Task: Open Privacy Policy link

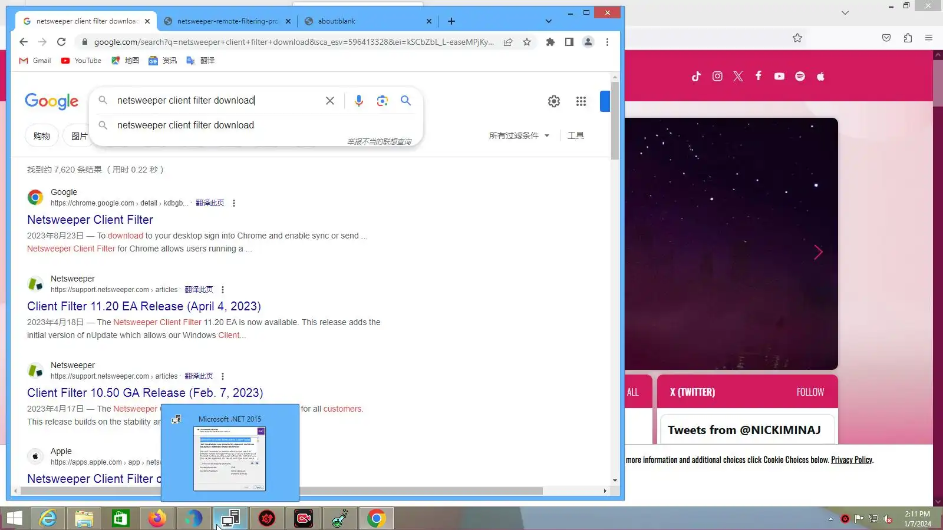Action: coord(852,460)
